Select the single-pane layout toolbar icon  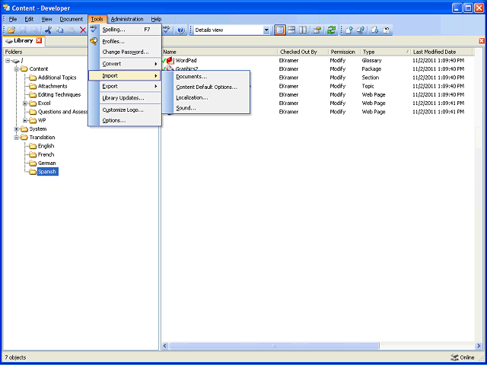click(280, 30)
